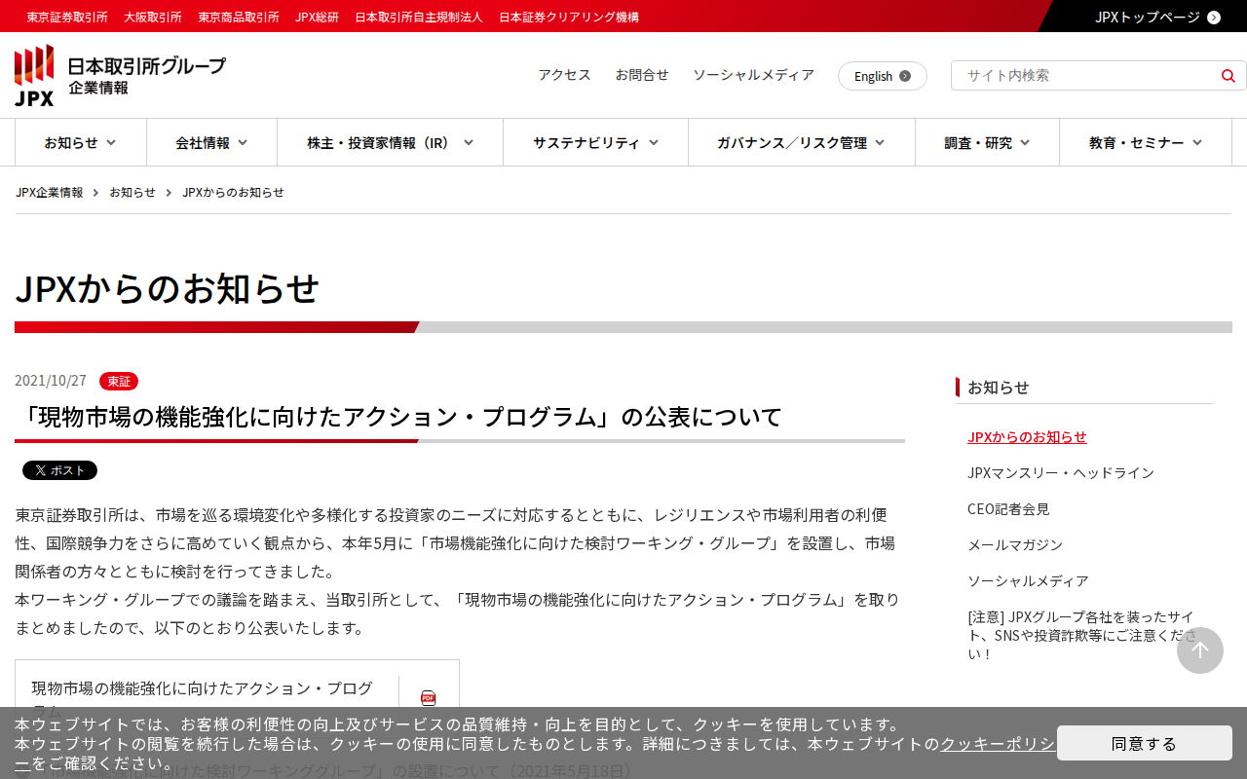Open JPX総研 in the top bar
Image resolution: width=1247 pixels, height=779 pixels.
[x=317, y=17]
